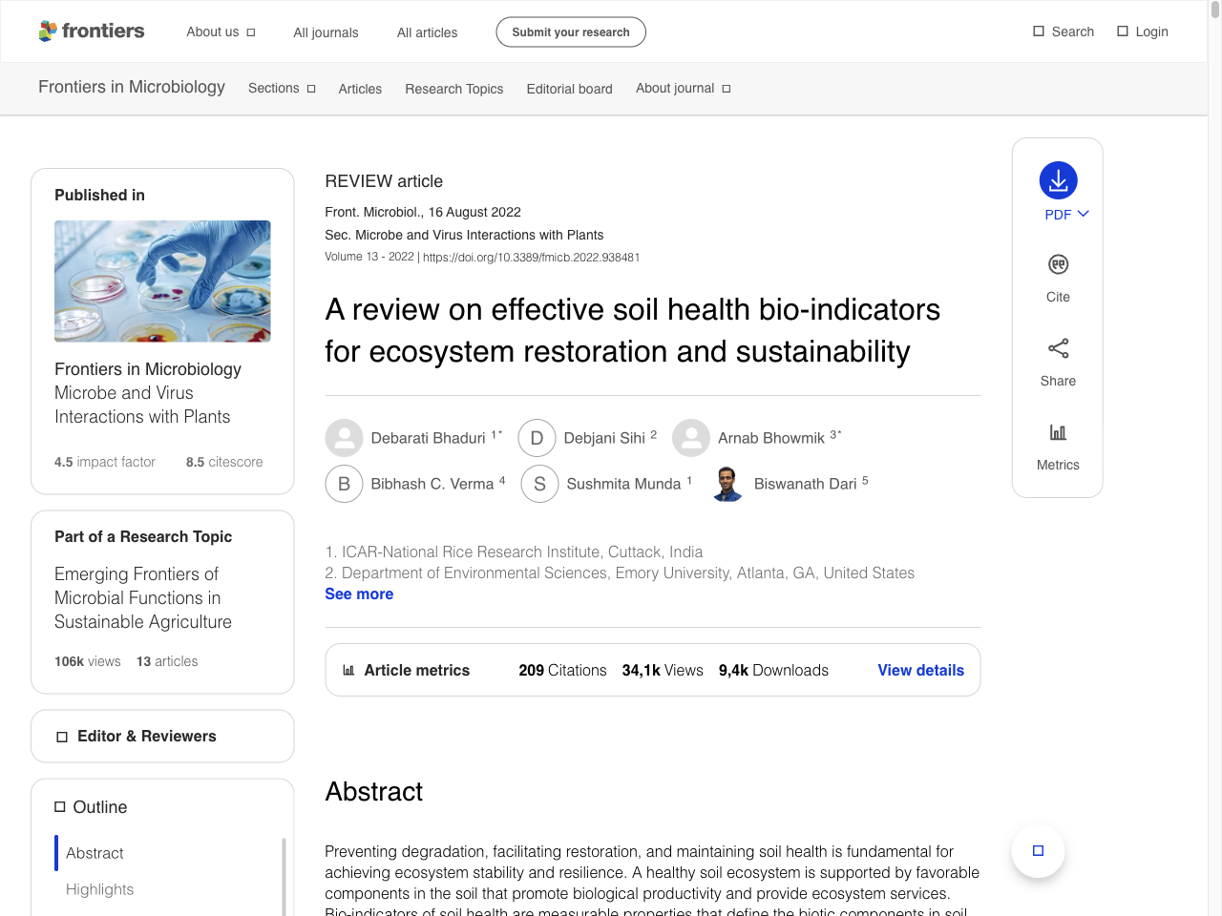This screenshot has height=916, width=1222.
Task: Open View details for article metrics
Action: pyautogui.click(x=920, y=670)
